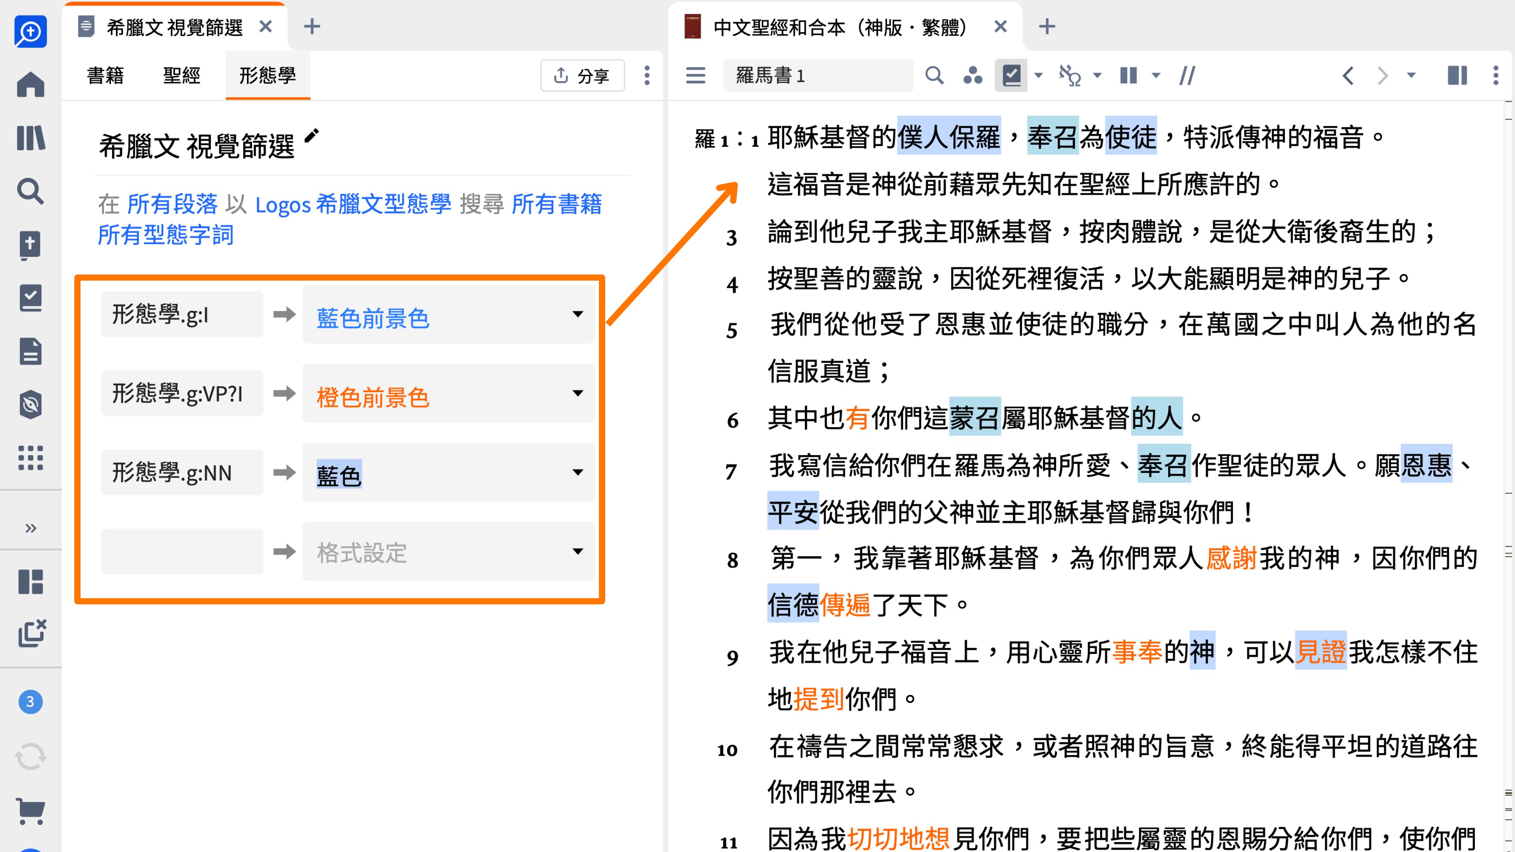Close the 希臘文 視覺篩選 tab

266,26
